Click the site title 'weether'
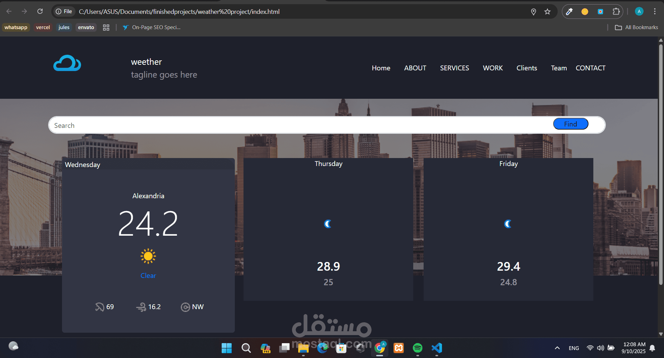The image size is (664, 358). (x=146, y=62)
